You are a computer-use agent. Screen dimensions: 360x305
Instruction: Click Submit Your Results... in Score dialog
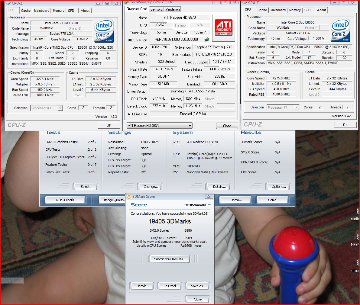coord(170,259)
